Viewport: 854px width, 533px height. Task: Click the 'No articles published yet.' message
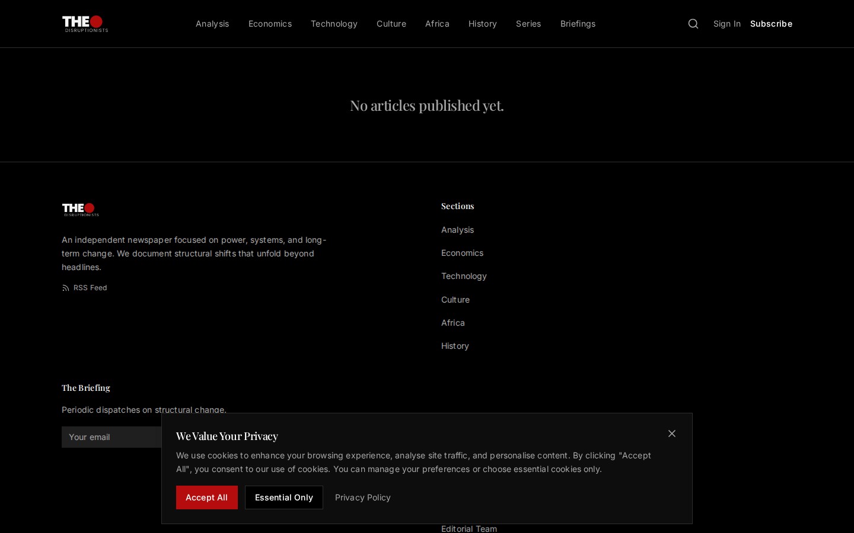pos(427,105)
